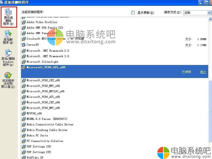Screen dimensions: 212x159
Task: Click icon beside Microsoft_VC80_MFCLOC_x86
Action: 24,92
